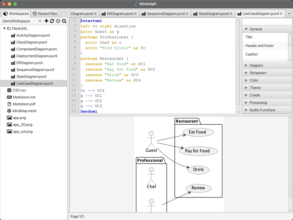This screenshot has width=293, height=220.
Task: Click the PlantUML folder icon
Action: point(9,29)
